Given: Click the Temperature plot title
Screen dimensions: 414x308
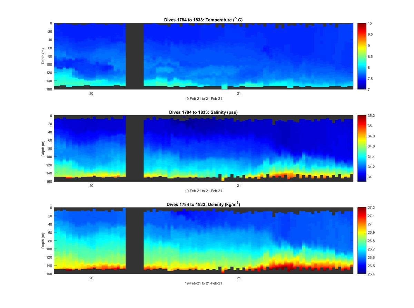Looking at the screenshot, I should coord(203,20).
